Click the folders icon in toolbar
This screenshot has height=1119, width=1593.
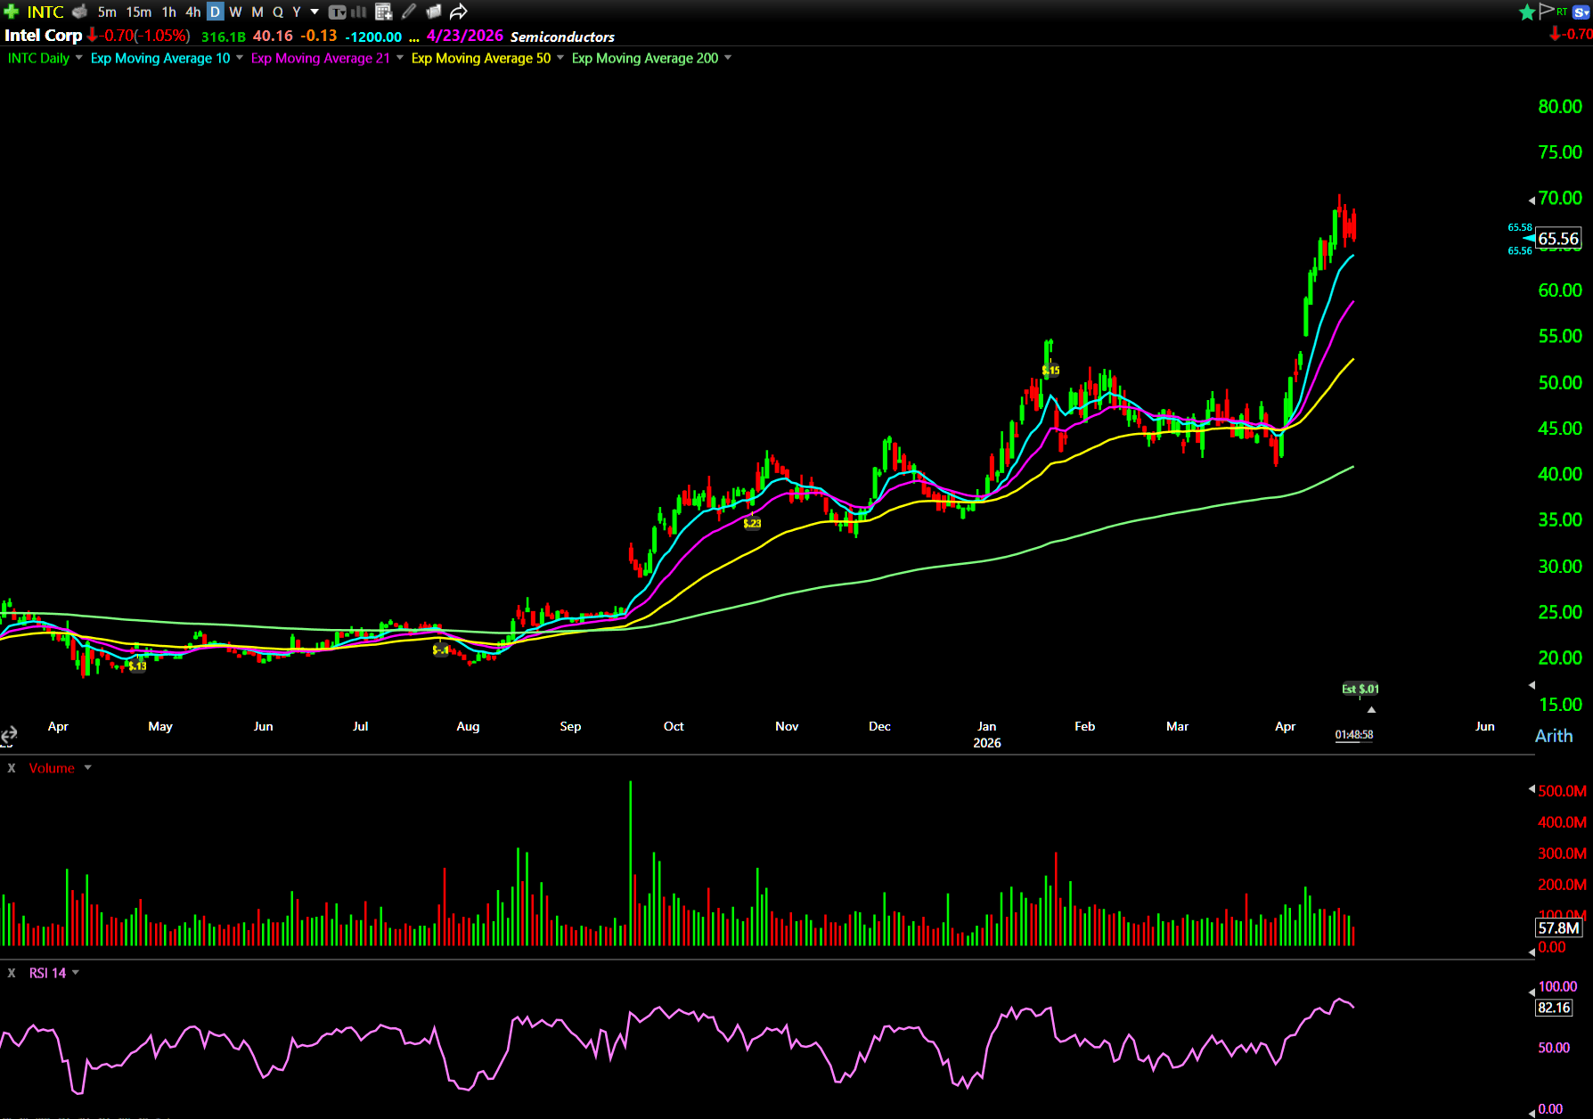434,12
